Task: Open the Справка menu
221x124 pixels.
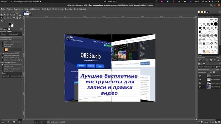Action: [83, 9]
